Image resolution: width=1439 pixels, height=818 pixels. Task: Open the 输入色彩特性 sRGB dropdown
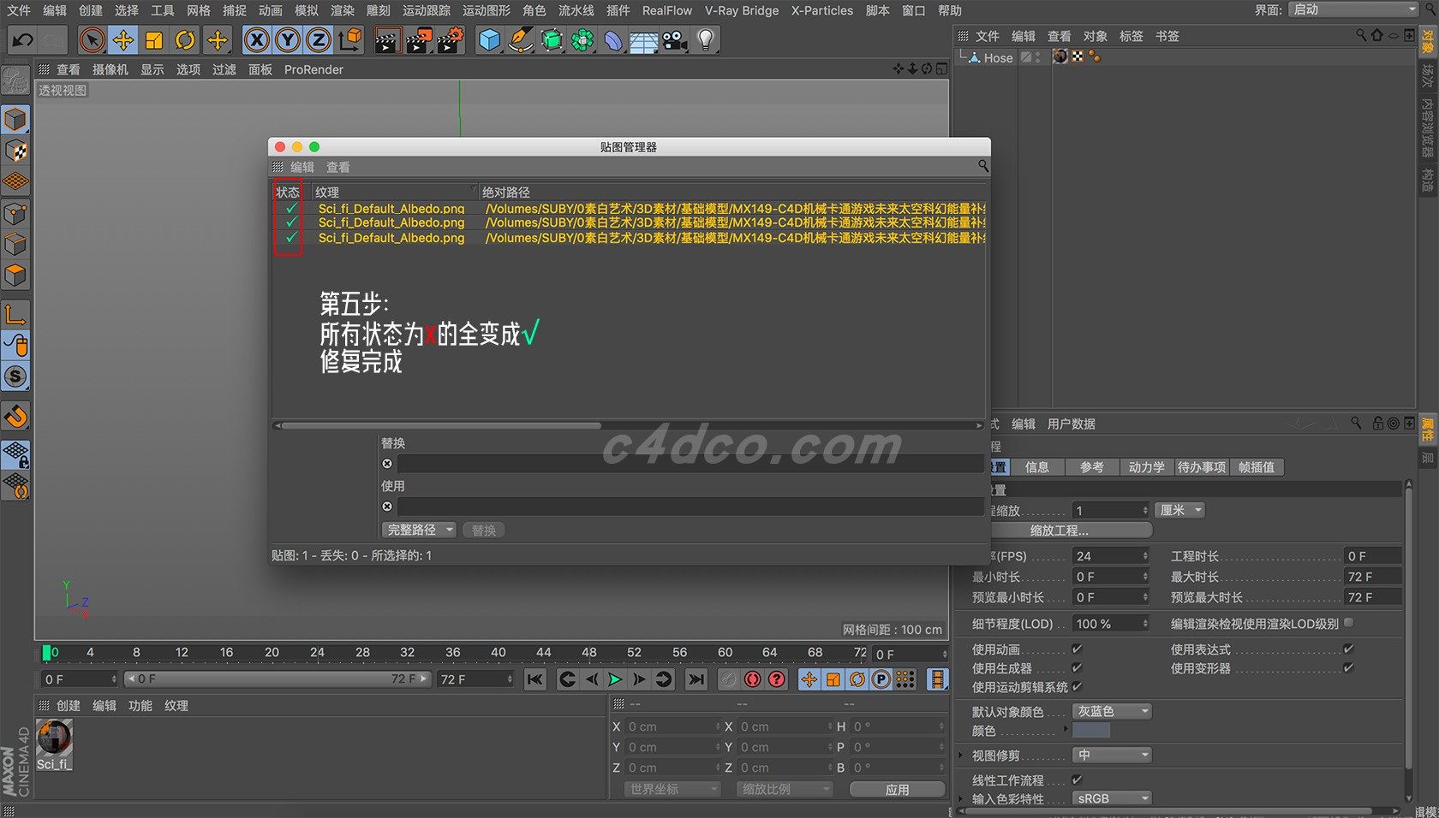(x=1112, y=798)
